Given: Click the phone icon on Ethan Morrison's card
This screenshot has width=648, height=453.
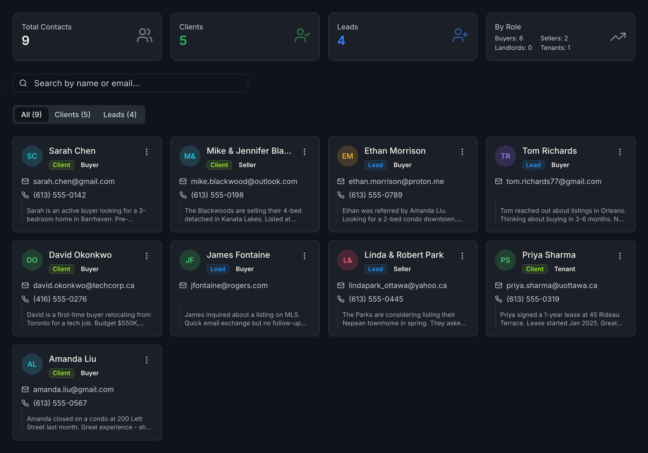Looking at the screenshot, I should coord(341,195).
